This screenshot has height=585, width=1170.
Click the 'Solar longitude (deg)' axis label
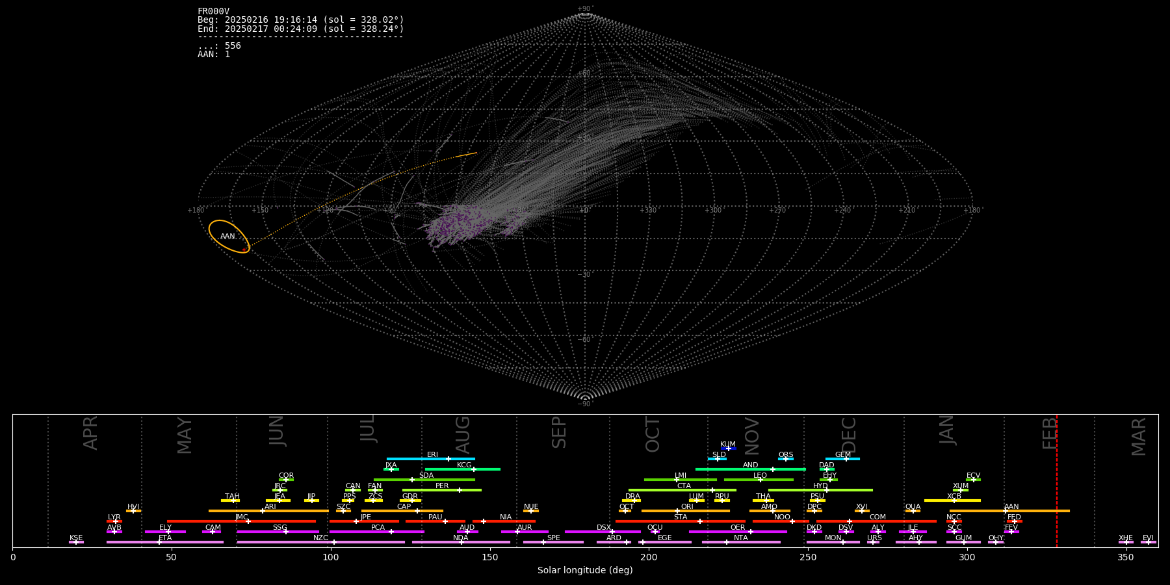[585, 570]
